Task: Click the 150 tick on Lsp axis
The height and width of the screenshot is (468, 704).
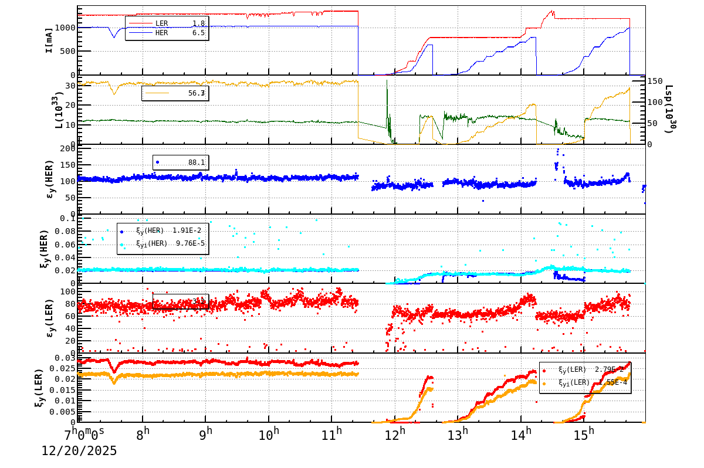Action: [655, 82]
